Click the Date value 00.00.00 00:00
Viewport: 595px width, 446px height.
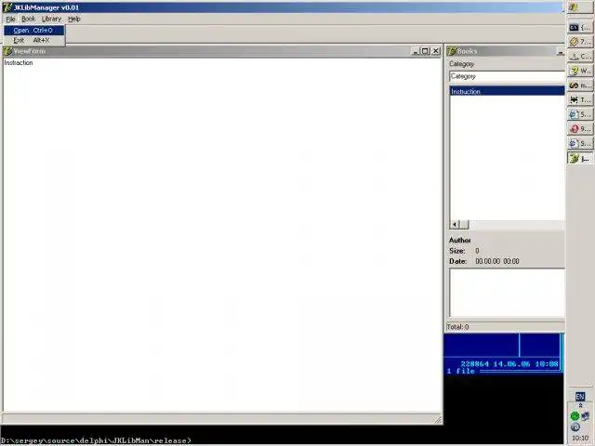[x=497, y=261]
